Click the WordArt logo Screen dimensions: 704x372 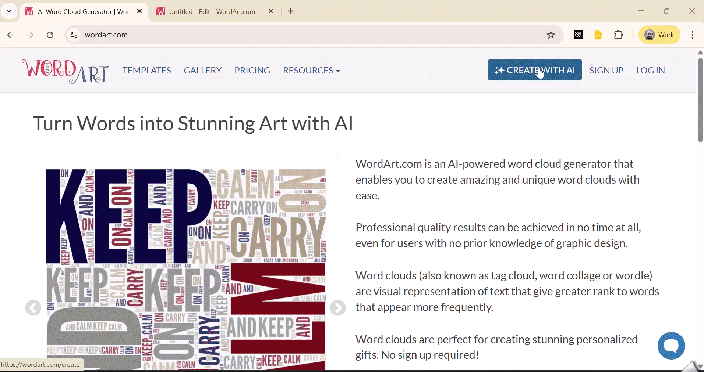(65, 71)
